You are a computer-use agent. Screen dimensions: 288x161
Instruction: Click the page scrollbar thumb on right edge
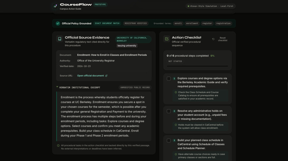(287, 87)
